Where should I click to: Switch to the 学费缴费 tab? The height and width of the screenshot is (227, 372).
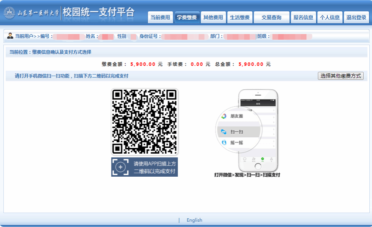(187, 17)
